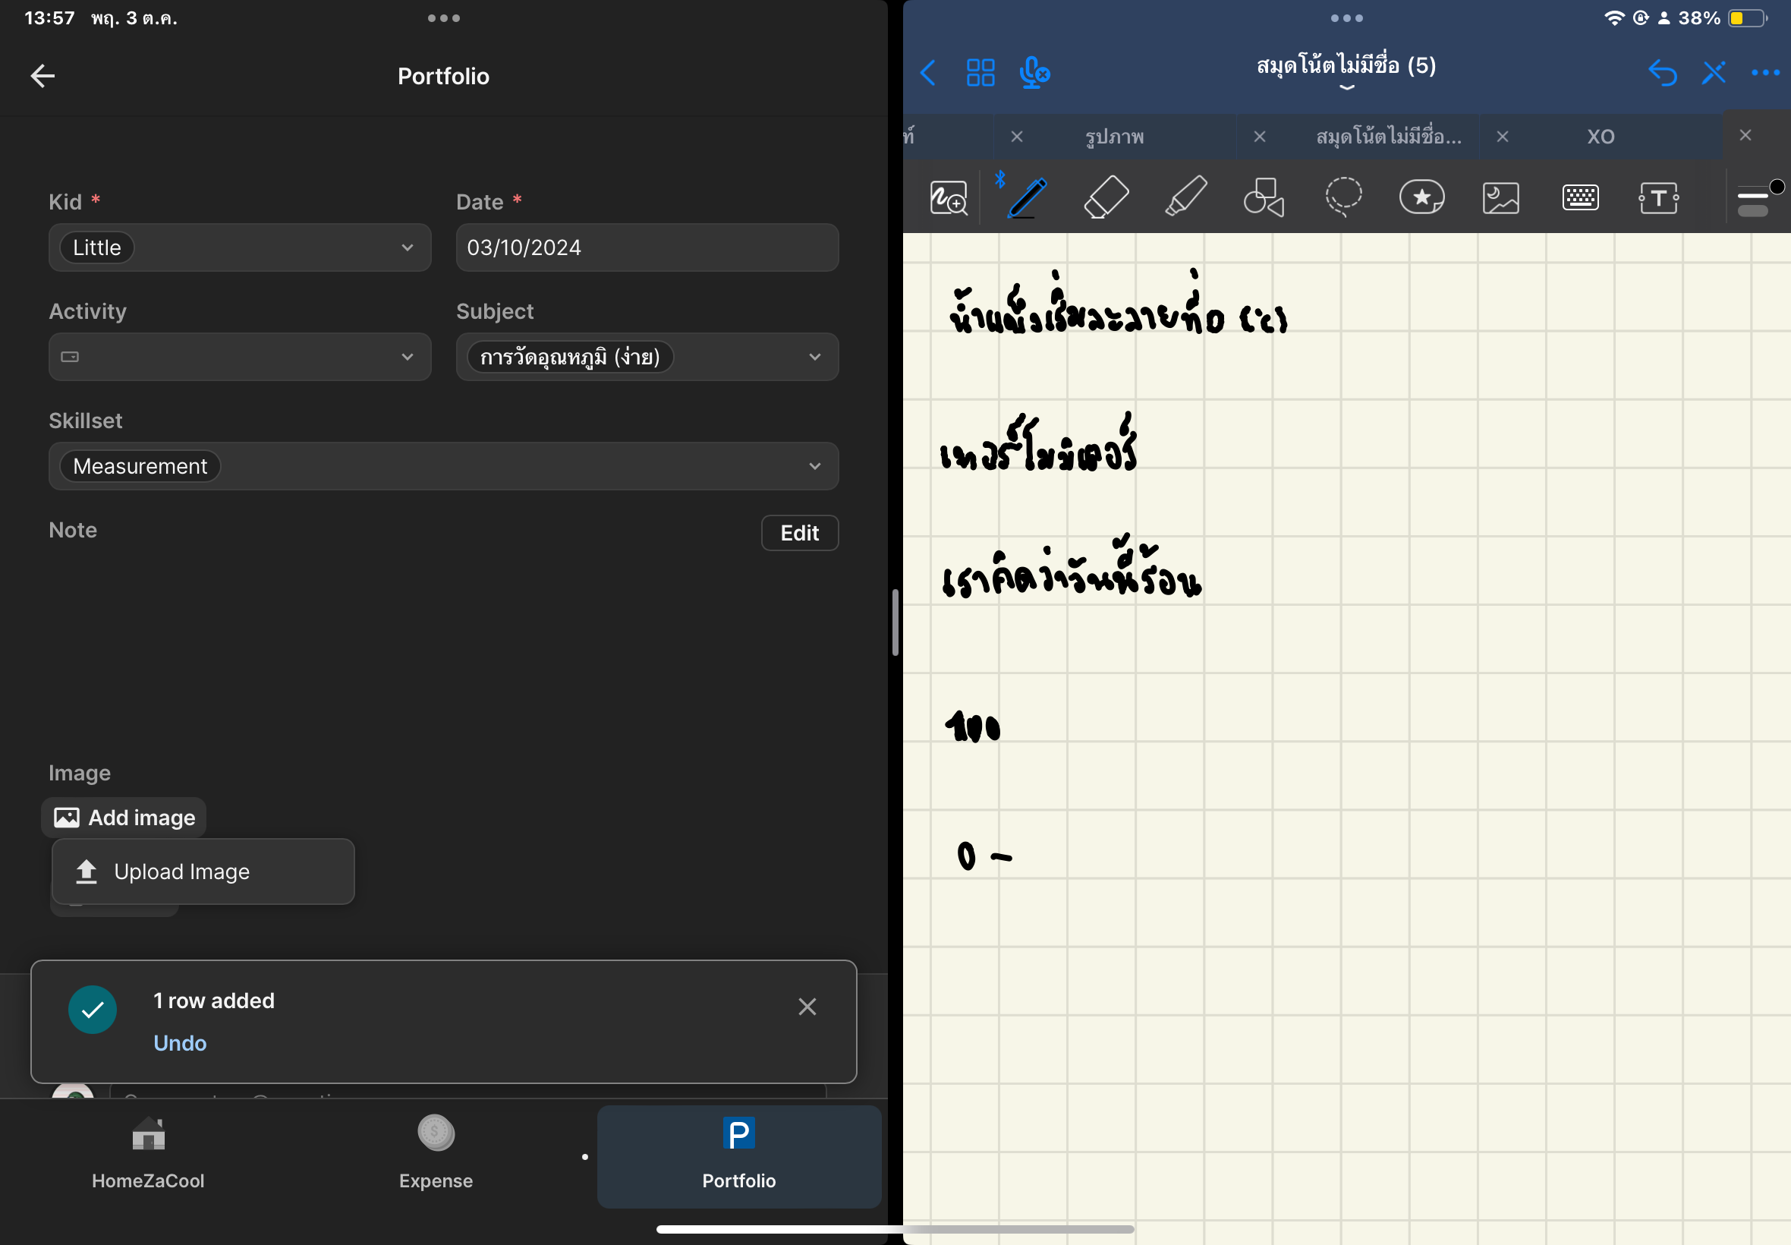Viewport: 1791px width, 1245px height.
Task: Click Undo in row added notification
Action: [x=179, y=1043]
